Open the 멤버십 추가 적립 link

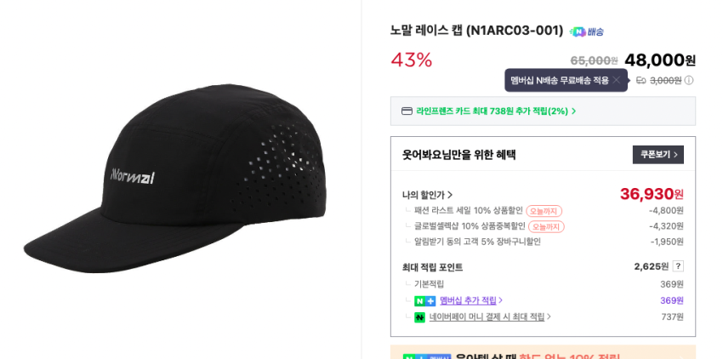pos(470,300)
